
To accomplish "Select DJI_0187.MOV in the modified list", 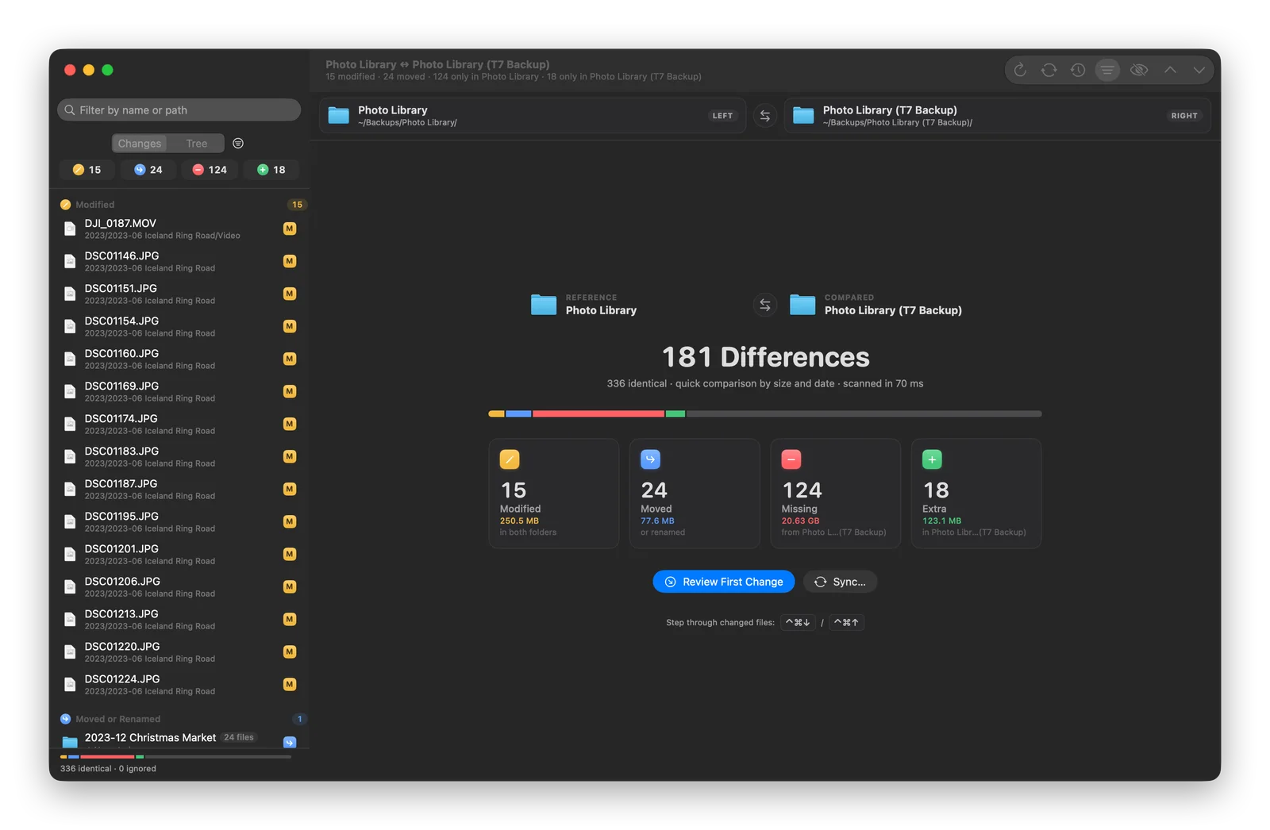I will pyautogui.click(x=179, y=229).
